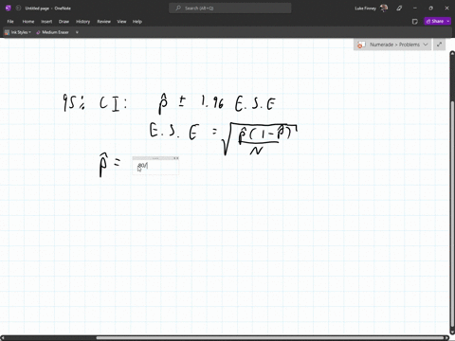Open the Help tab
The height and width of the screenshot is (341, 455).
pos(137,22)
